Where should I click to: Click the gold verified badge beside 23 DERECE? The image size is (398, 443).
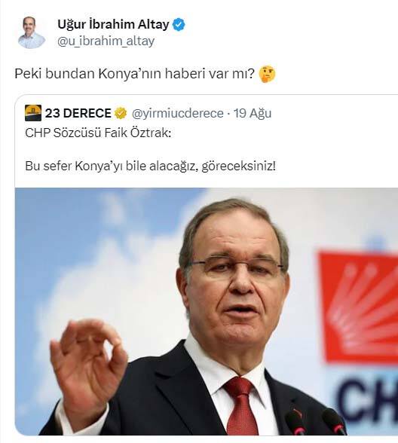coord(121,113)
